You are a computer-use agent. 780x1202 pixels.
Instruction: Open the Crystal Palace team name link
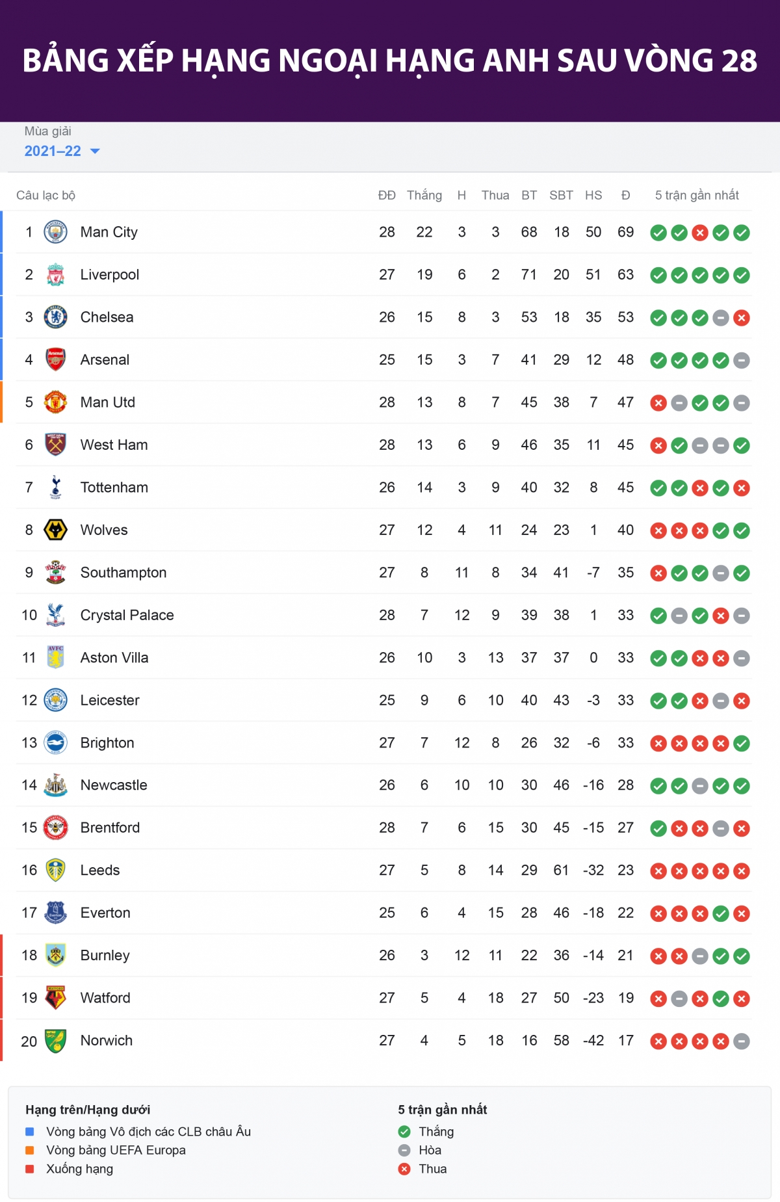click(x=127, y=615)
